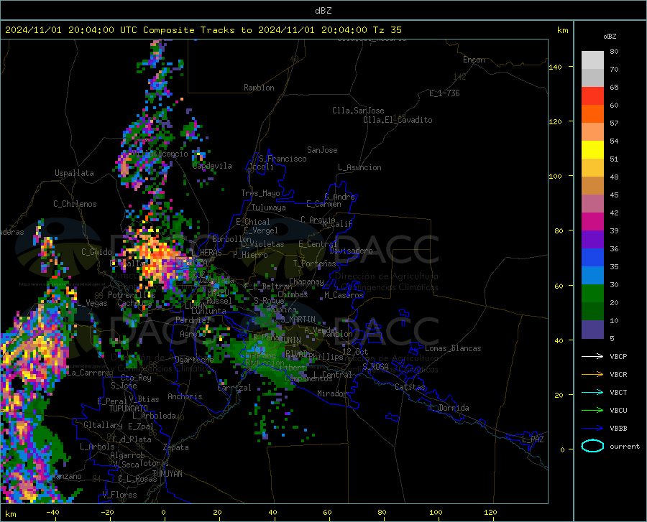The width and height of the screenshot is (647, 522).
Task: Click the 'L_Vegas' map label
Action: [x=93, y=303]
